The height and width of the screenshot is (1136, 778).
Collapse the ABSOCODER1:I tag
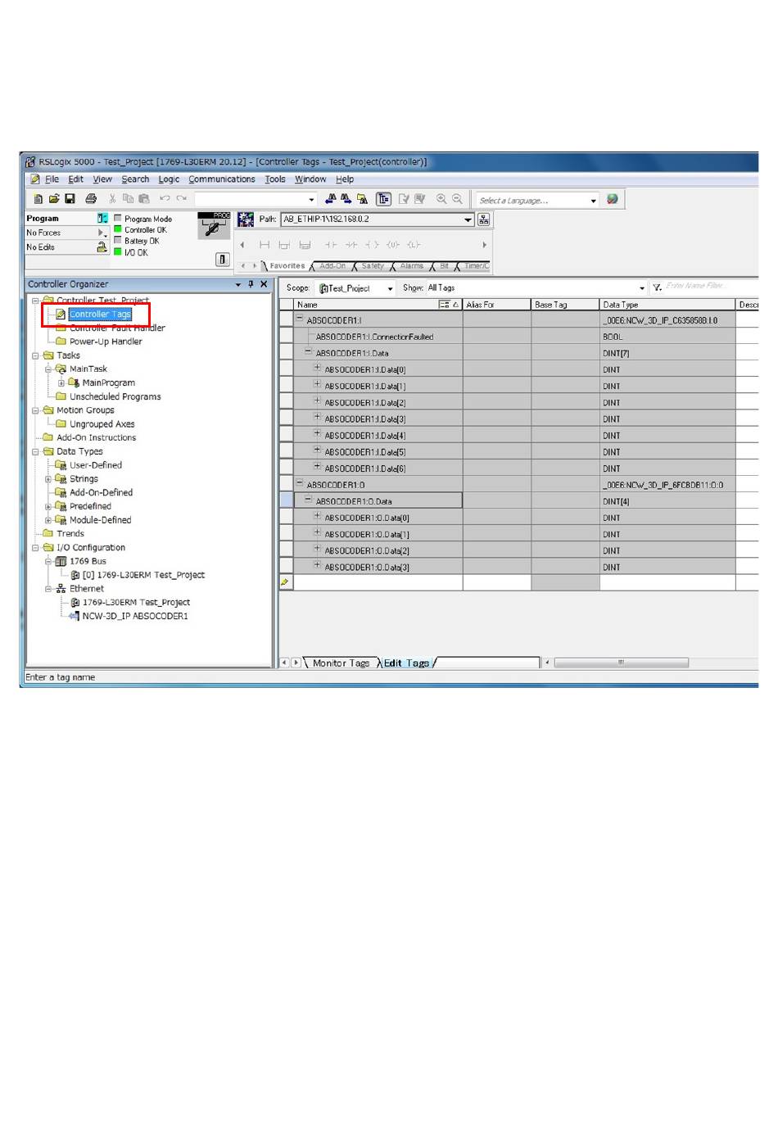(x=300, y=319)
